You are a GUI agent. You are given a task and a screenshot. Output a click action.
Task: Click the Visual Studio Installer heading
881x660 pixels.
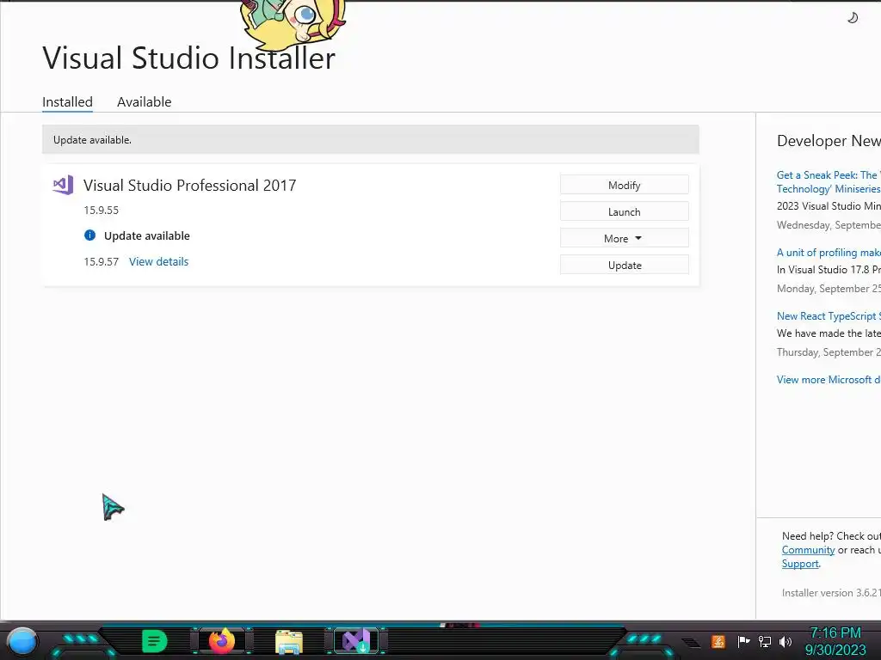coord(188,58)
